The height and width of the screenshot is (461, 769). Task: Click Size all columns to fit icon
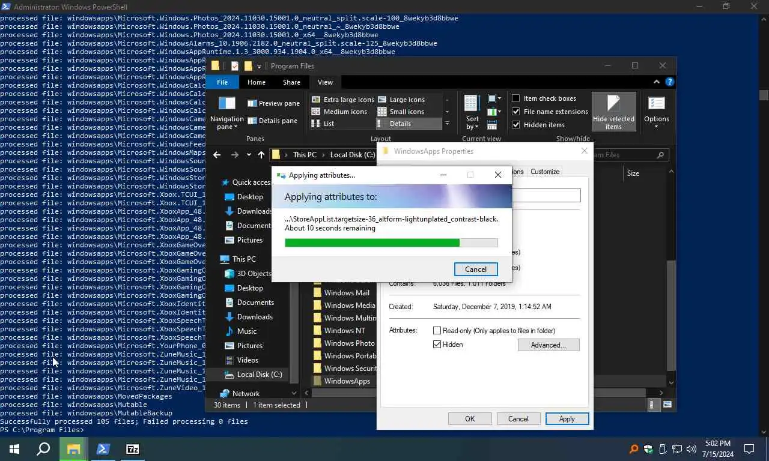click(492, 125)
